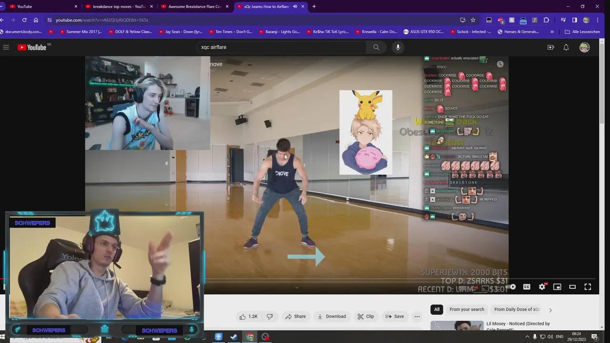Open 'Alle Lesezeichen' bookmarks folder
The height and width of the screenshot is (343, 610).
(x=582, y=32)
